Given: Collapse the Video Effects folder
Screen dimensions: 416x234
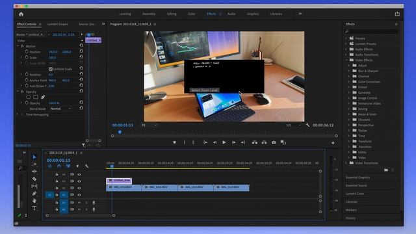Looking at the screenshot, I should (346, 60).
